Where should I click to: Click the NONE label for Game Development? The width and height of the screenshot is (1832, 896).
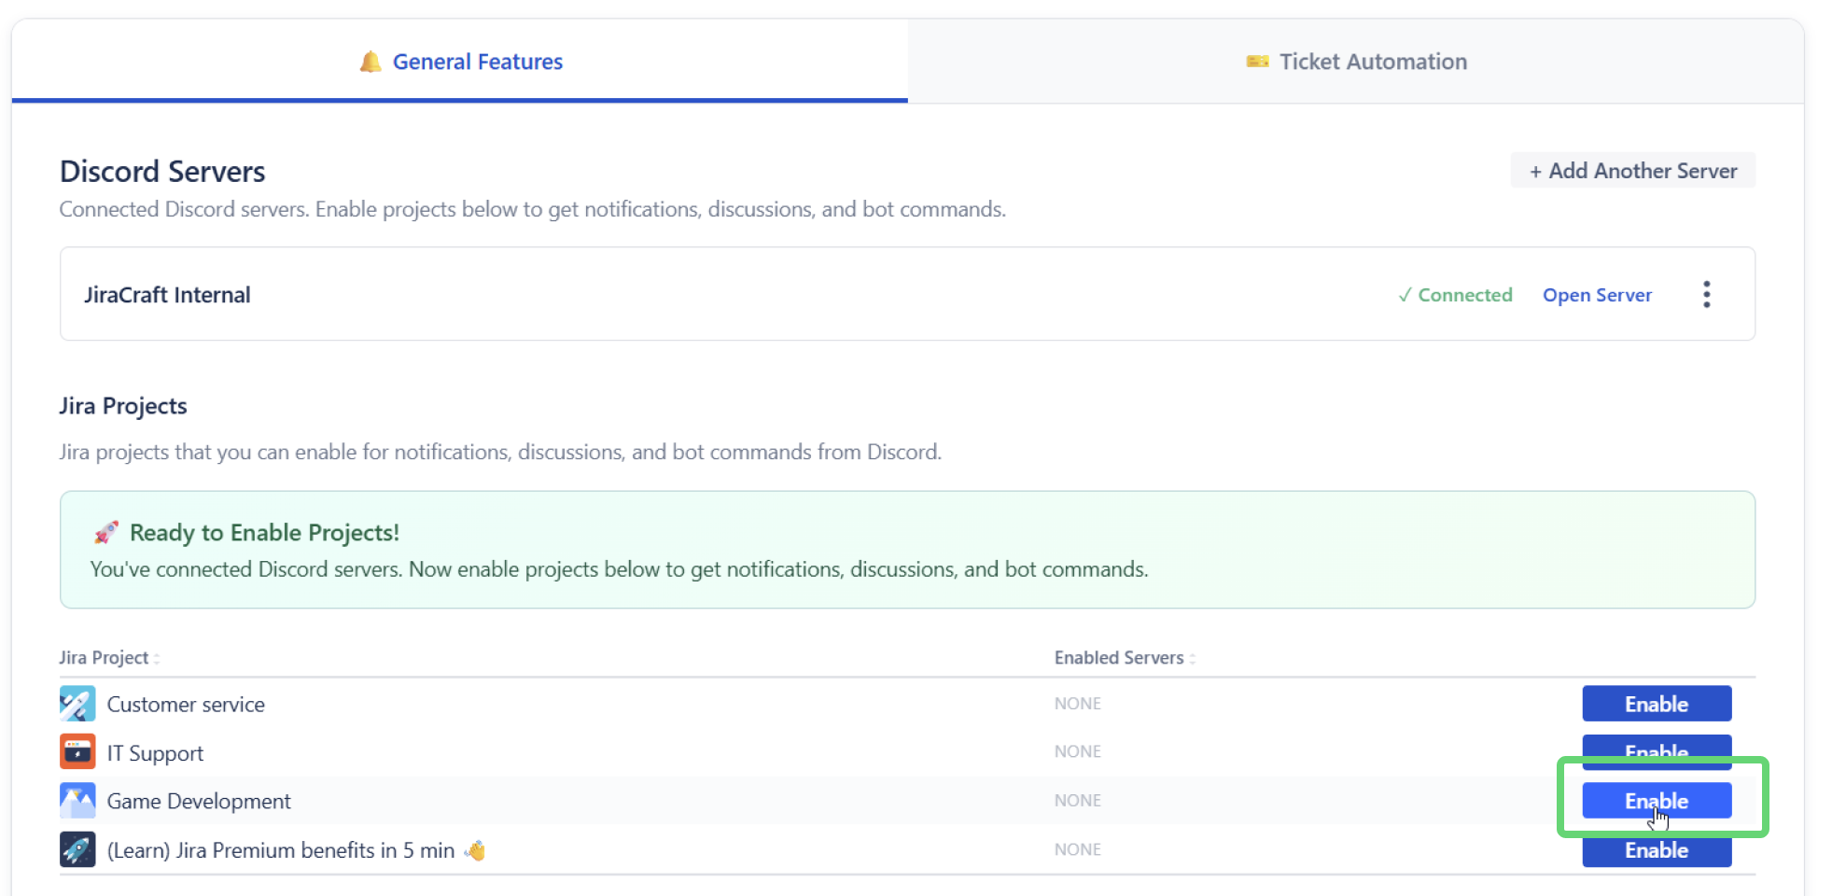1077,800
